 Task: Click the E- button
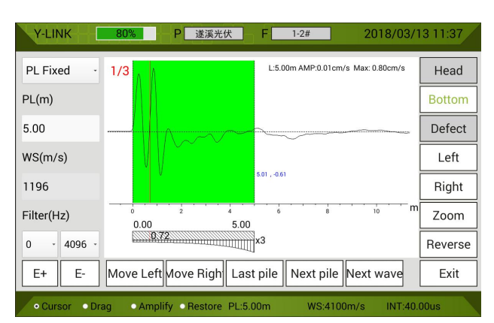(80, 273)
